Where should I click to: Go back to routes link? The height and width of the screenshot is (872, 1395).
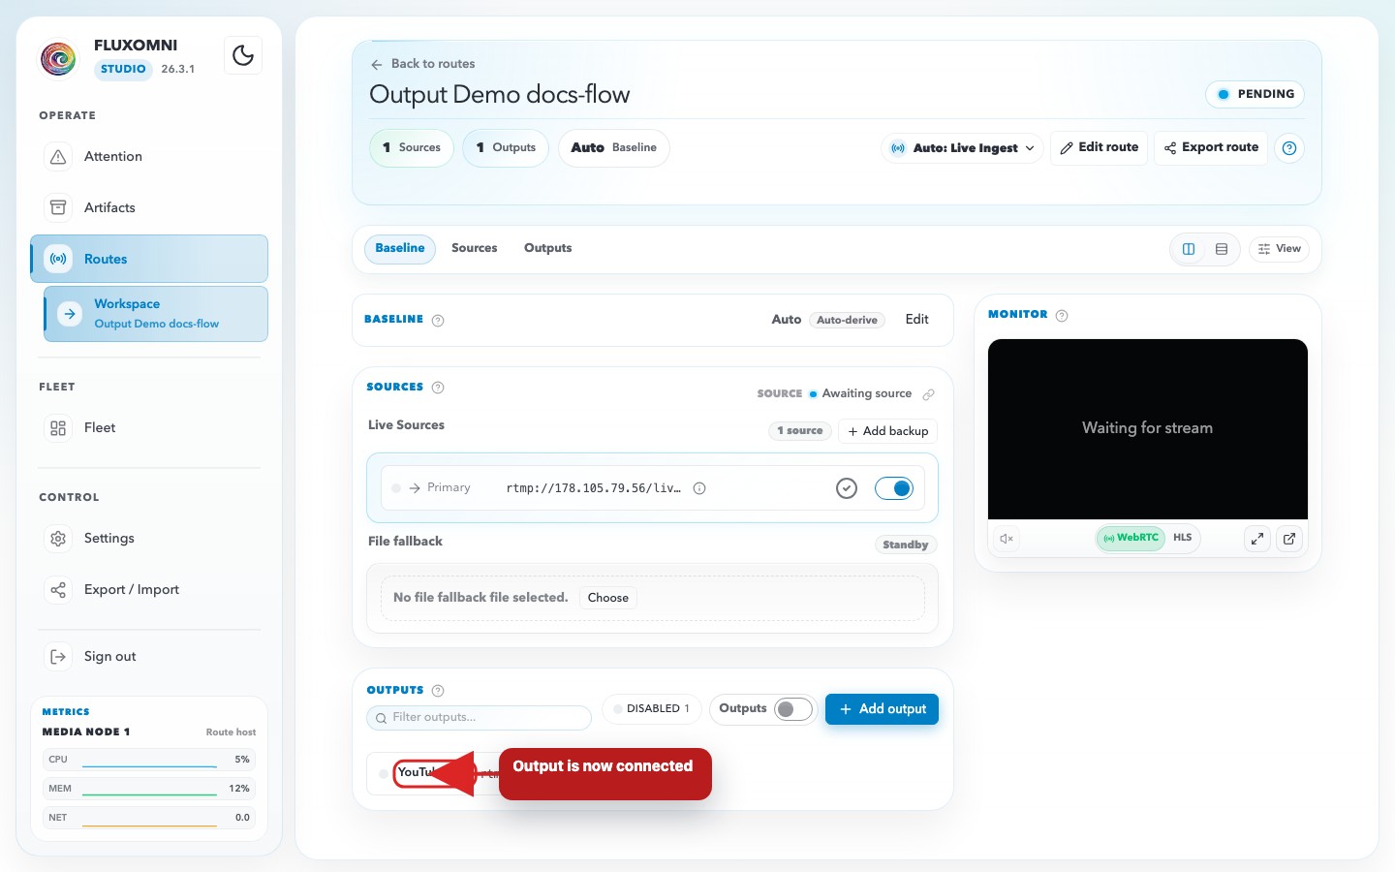[422, 64]
